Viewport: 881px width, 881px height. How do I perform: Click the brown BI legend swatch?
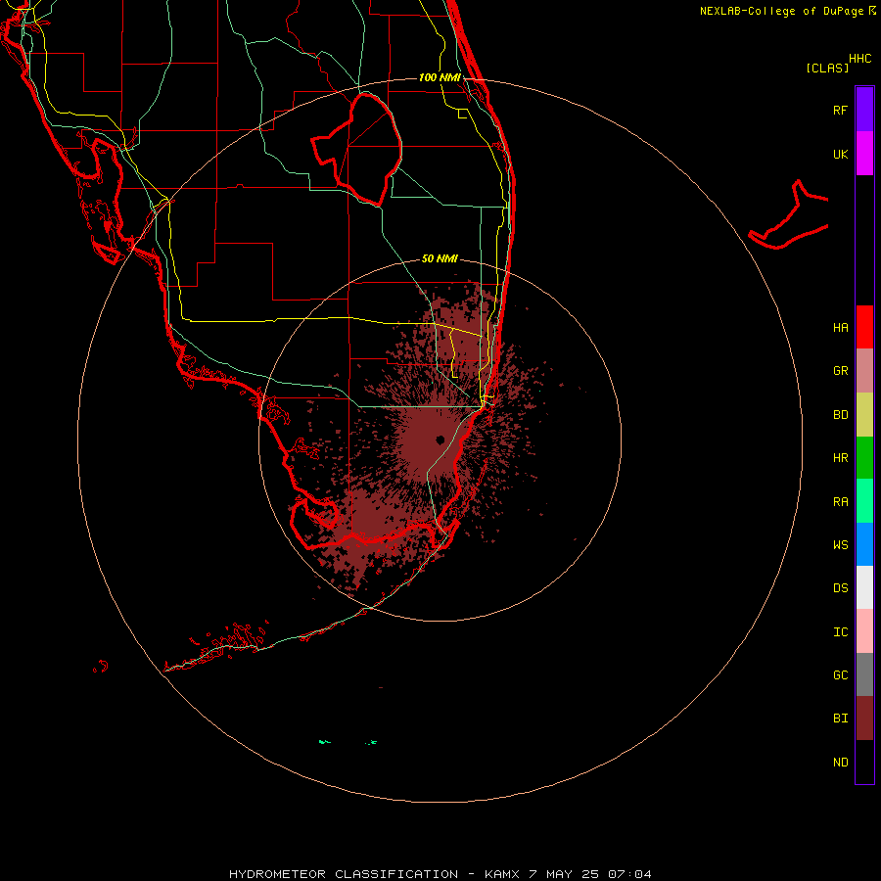pyautogui.click(x=864, y=719)
